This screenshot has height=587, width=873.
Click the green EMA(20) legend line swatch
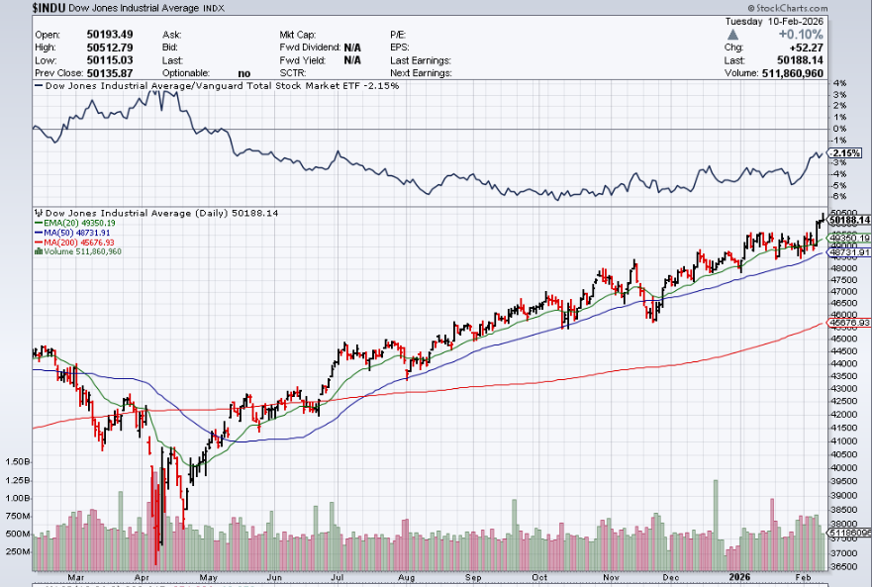point(39,223)
